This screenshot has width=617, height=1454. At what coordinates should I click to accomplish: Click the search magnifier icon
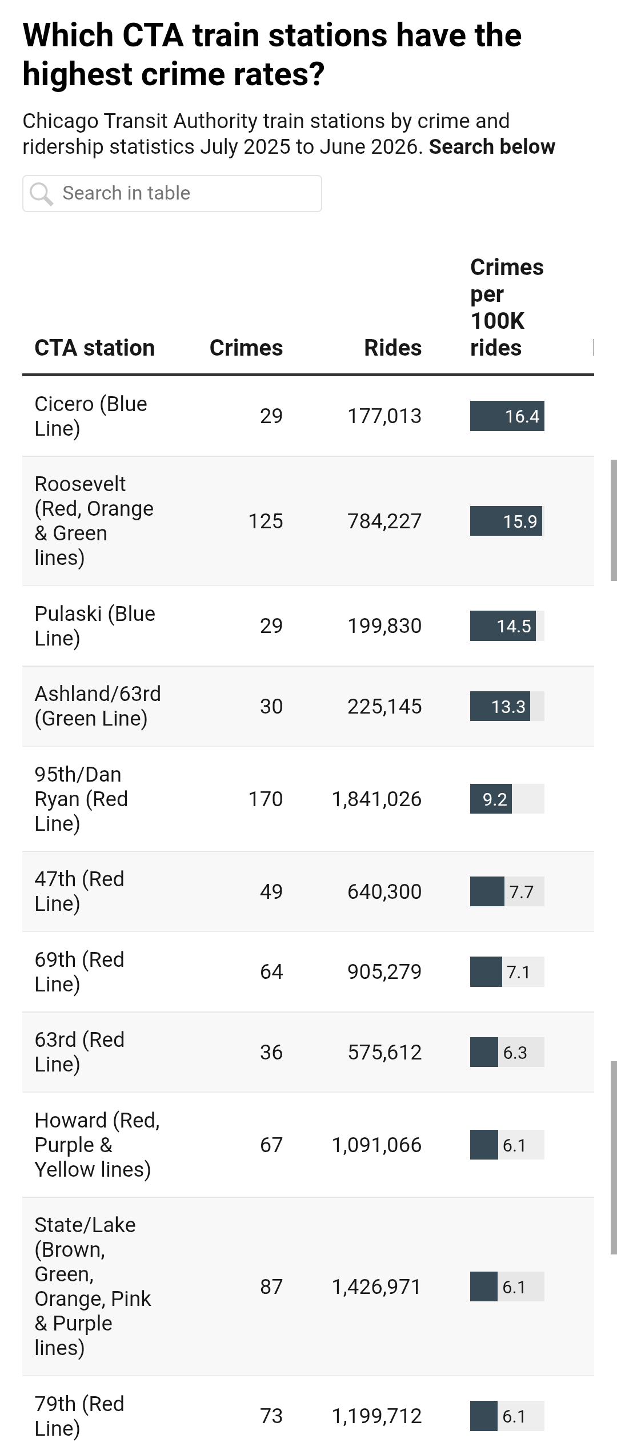coord(42,193)
